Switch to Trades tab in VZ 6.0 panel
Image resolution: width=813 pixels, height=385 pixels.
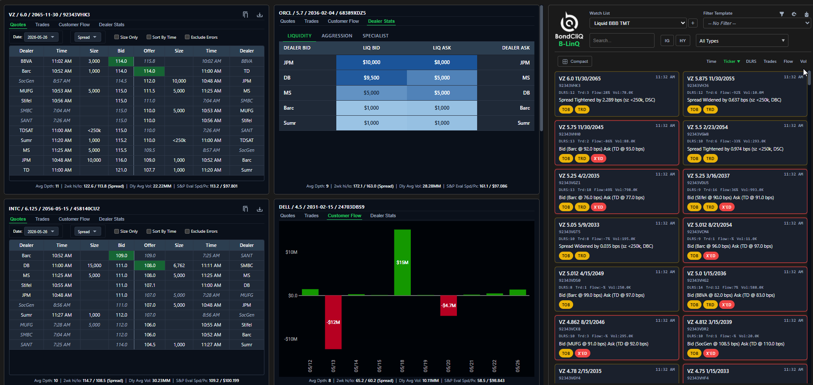(42, 25)
